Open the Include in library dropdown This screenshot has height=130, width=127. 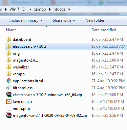[26, 20]
